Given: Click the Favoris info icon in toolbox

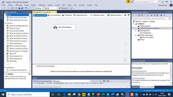Looking at the screenshot, I should point(29,74).
